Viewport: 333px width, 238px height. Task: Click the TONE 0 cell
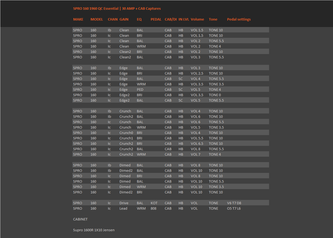[x=215, y=95]
